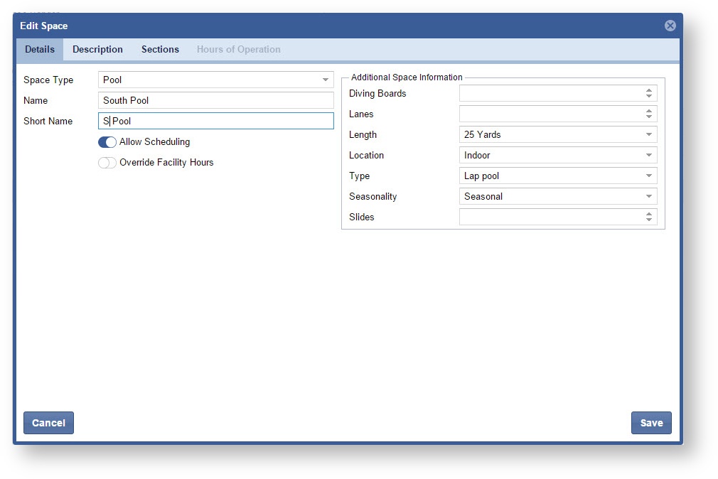The image size is (718, 479).
Task: Switch to the Description tab
Action: click(97, 49)
